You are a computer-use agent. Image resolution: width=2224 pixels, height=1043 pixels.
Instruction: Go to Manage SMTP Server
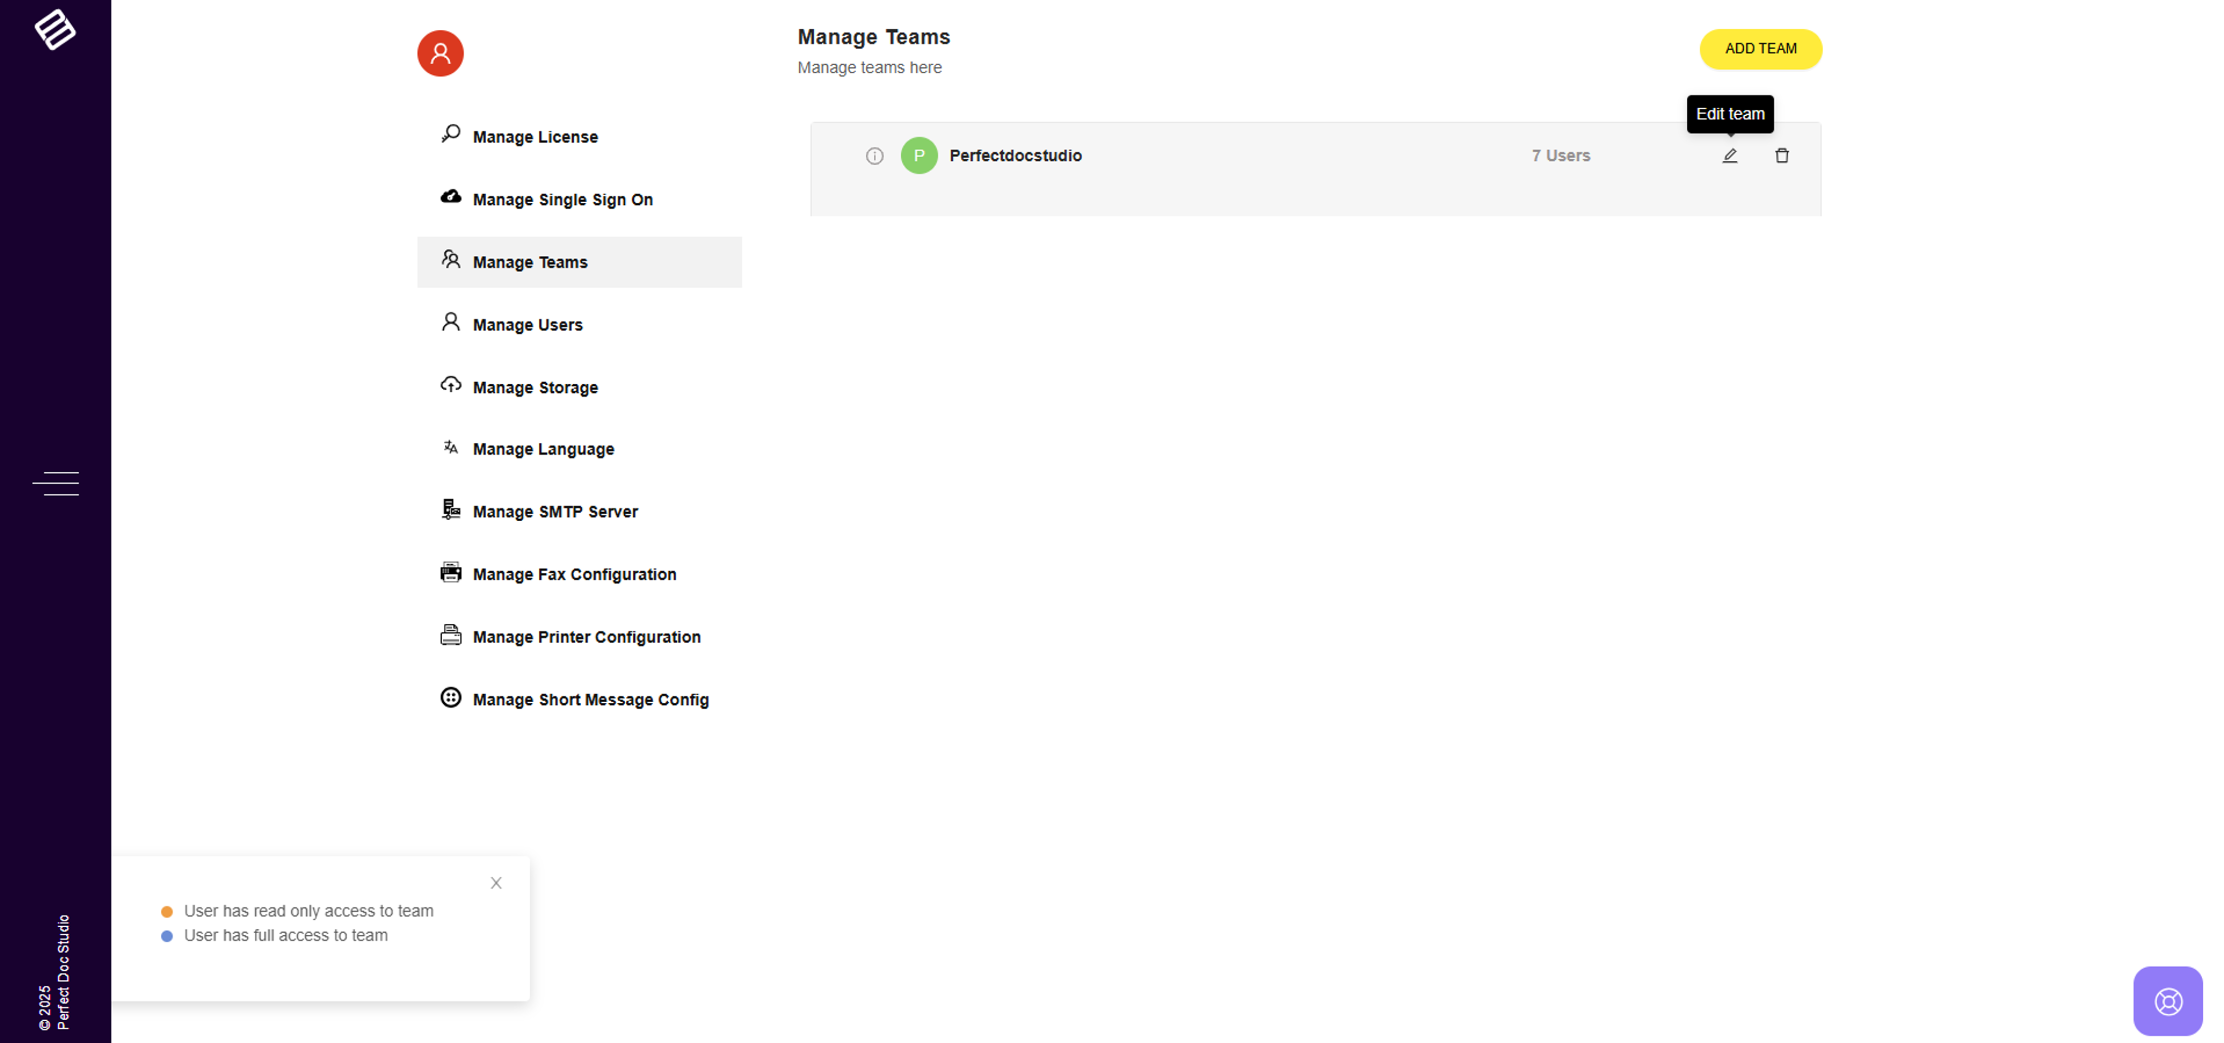[555, 511]
